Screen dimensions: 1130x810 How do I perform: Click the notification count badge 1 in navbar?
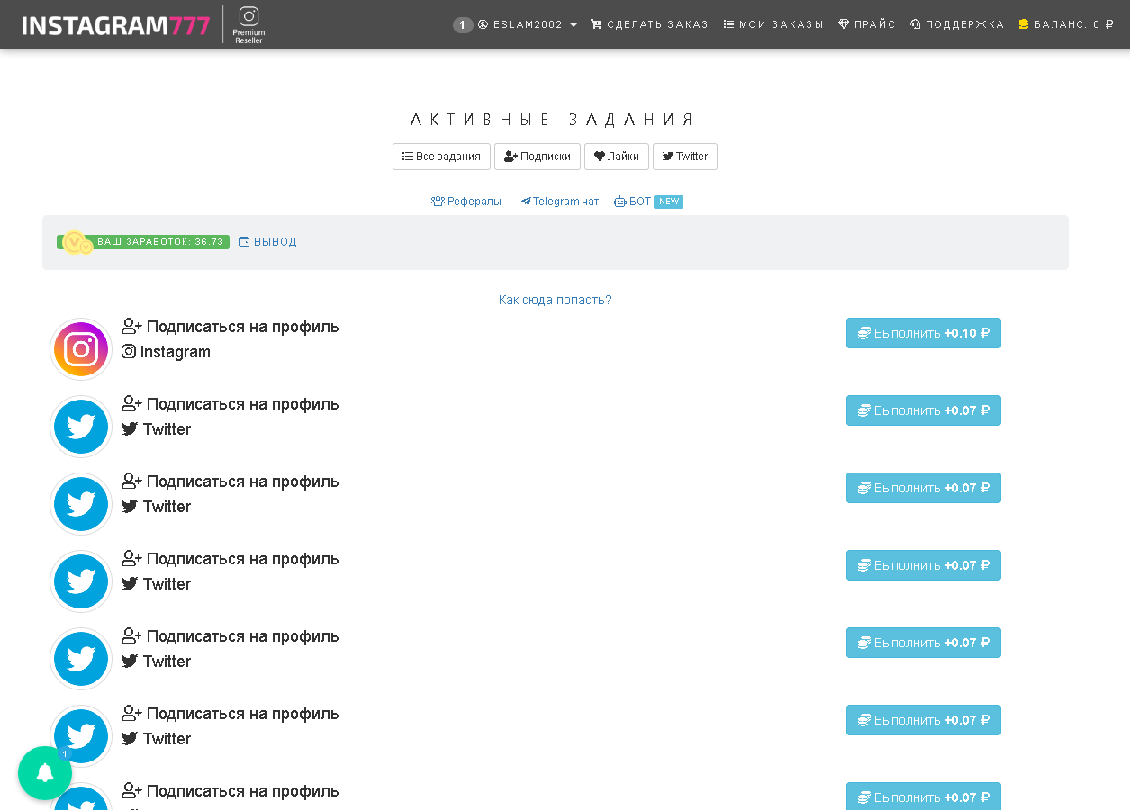click(x=463, y=25)
